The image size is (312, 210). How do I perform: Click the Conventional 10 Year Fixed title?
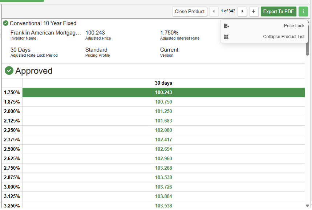(x=43, y=23)
